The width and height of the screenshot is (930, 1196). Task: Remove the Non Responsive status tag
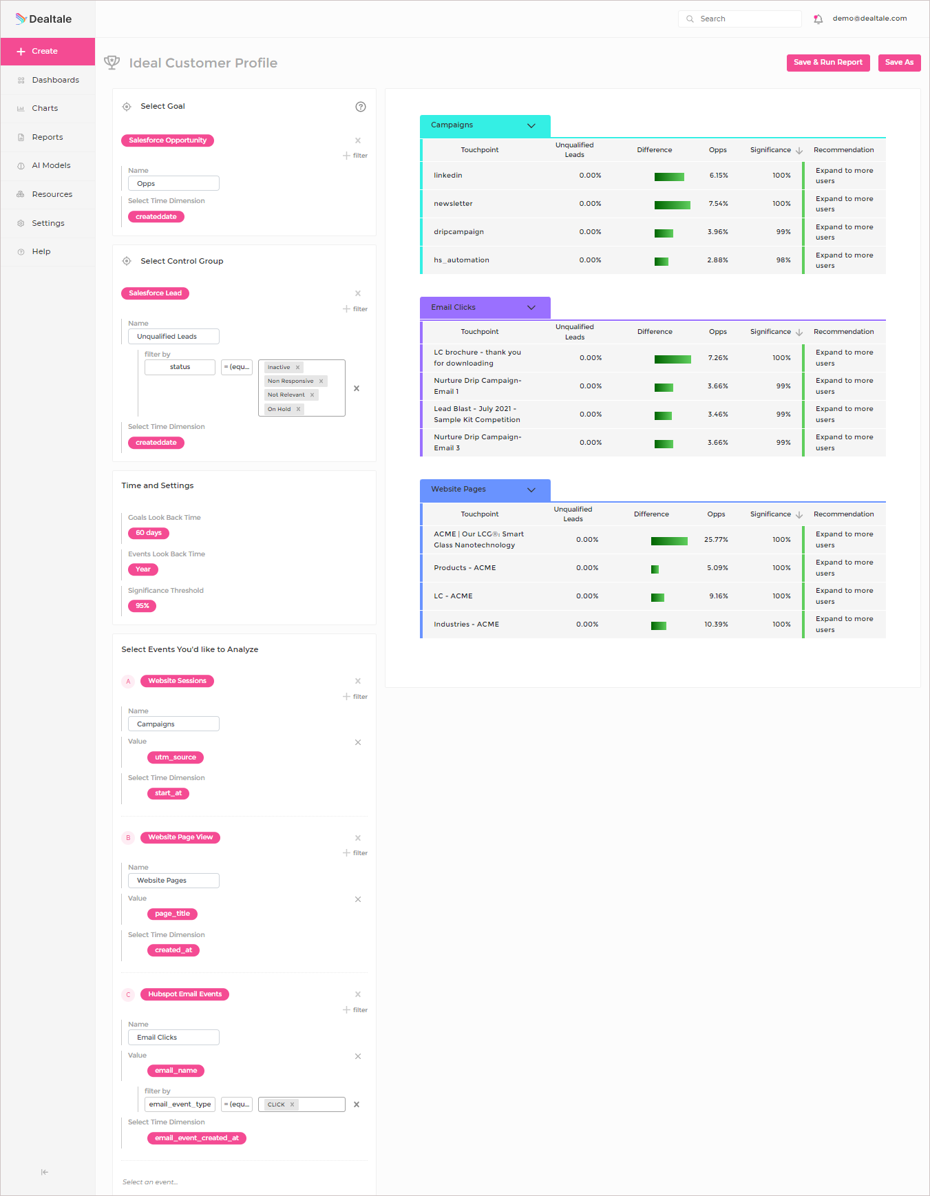[321, 381]
